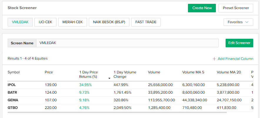Select the MERAH CEK screener tab
This screenshot has height=118, width=260.
coord(73,22)
